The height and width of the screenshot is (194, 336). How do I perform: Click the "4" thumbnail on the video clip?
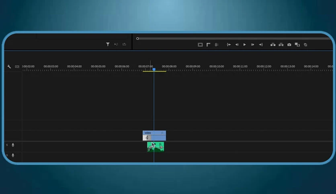pyautogui.click(x=147, y=138)
